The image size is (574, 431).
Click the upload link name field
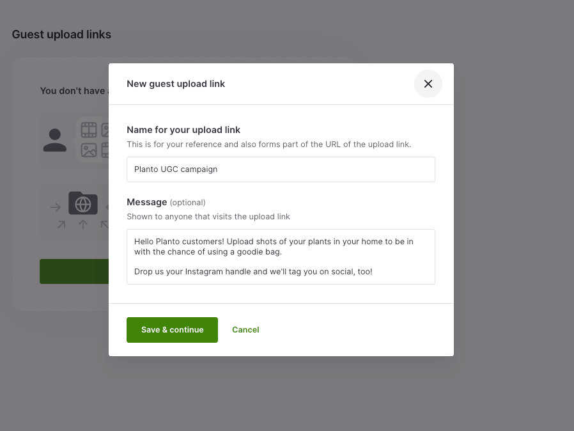(281, 169)
